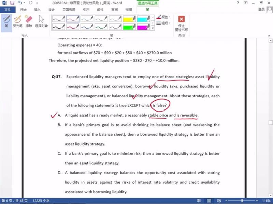Switch to Web Layout view
The image size is (273, 204).
click(x=219, y=201)
